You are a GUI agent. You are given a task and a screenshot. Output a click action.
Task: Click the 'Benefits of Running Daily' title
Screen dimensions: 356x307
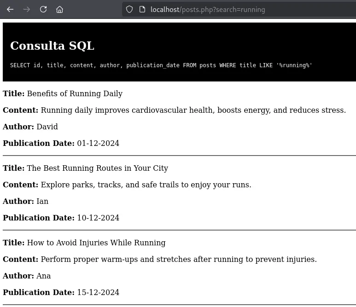tap(75, 94)
